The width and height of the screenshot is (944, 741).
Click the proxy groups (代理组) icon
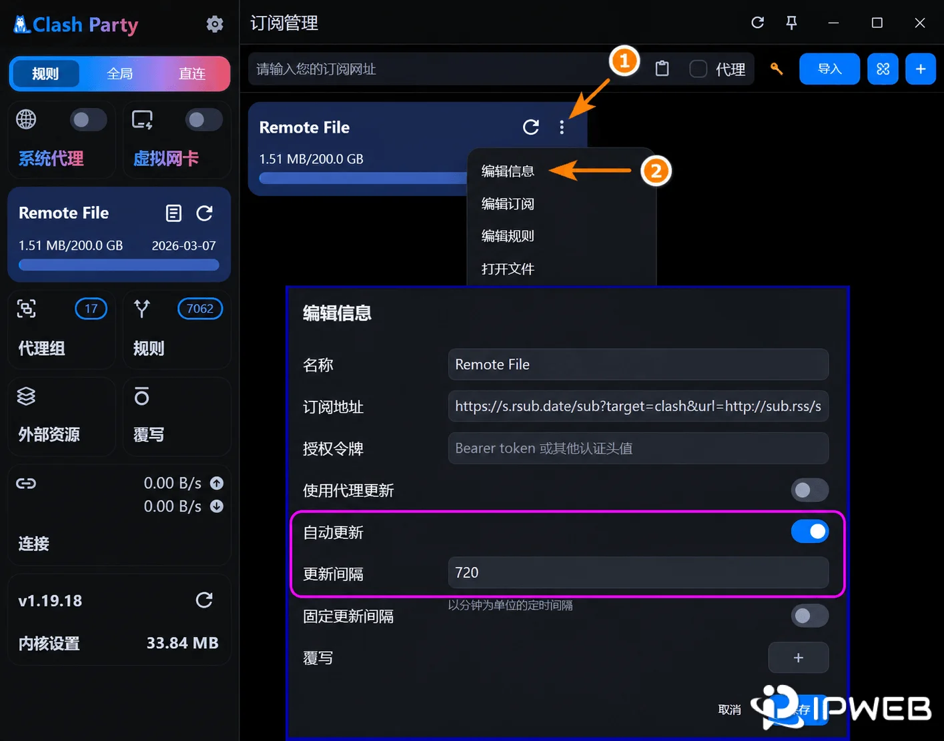26,309
